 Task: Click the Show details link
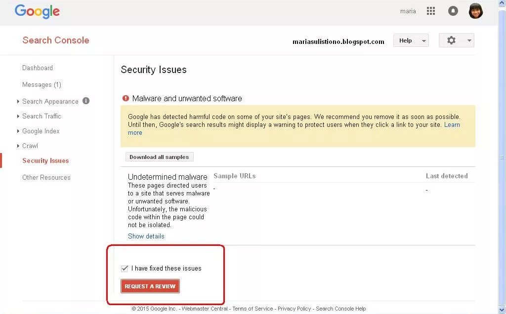point(146,236)
